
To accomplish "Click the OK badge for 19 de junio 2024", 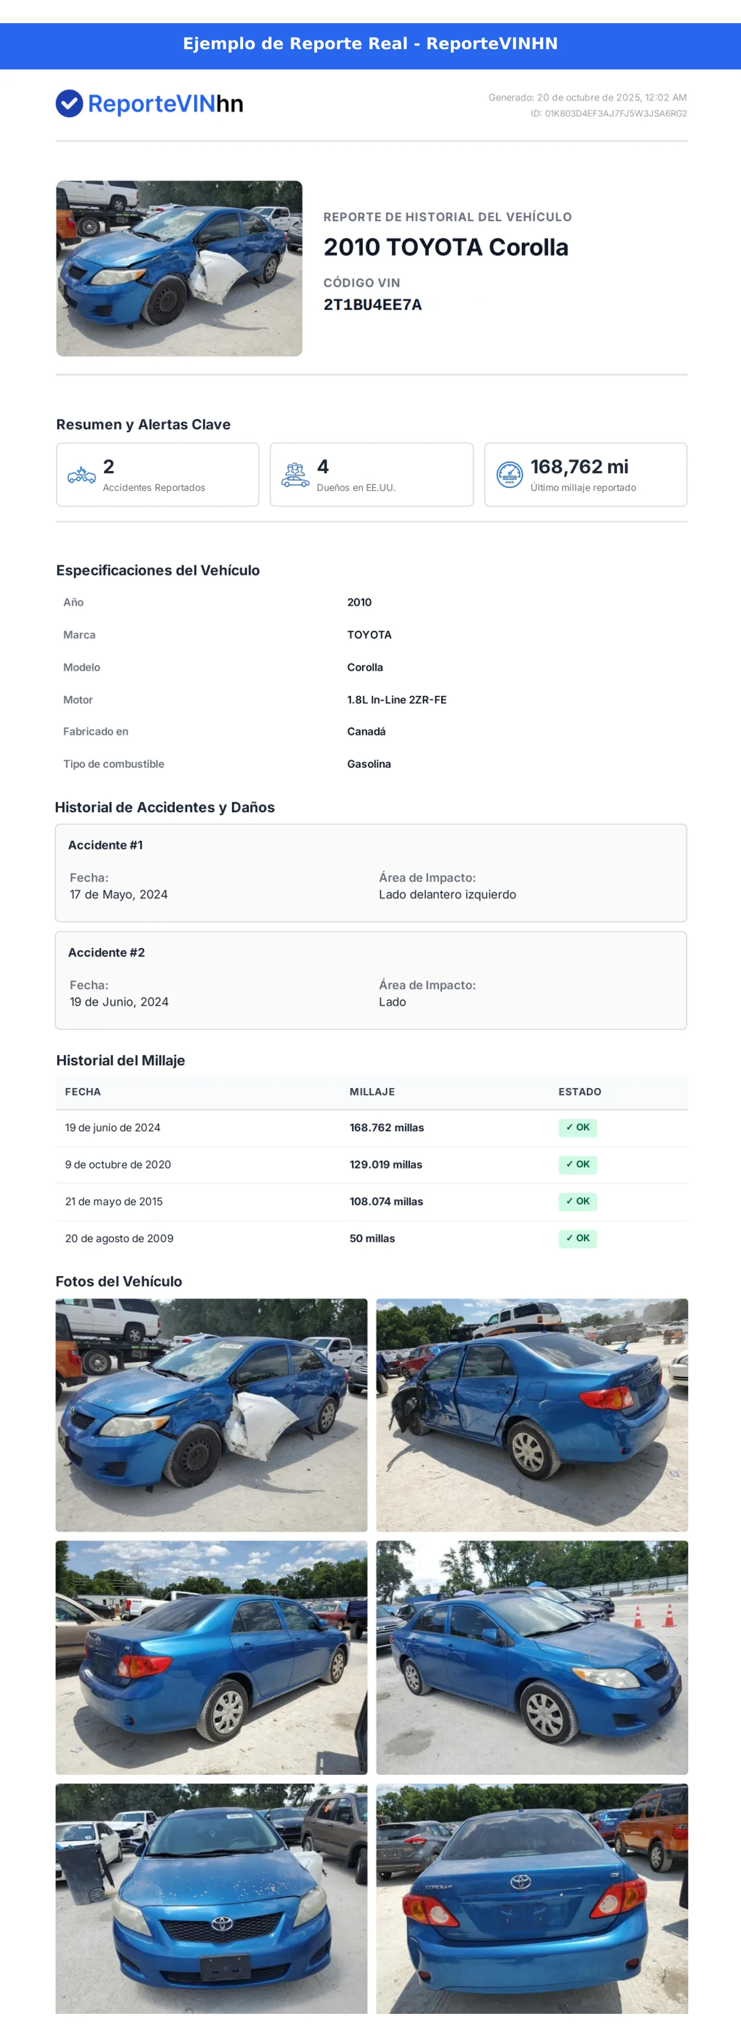I will pyautogui.click(x=577, y=1128).
